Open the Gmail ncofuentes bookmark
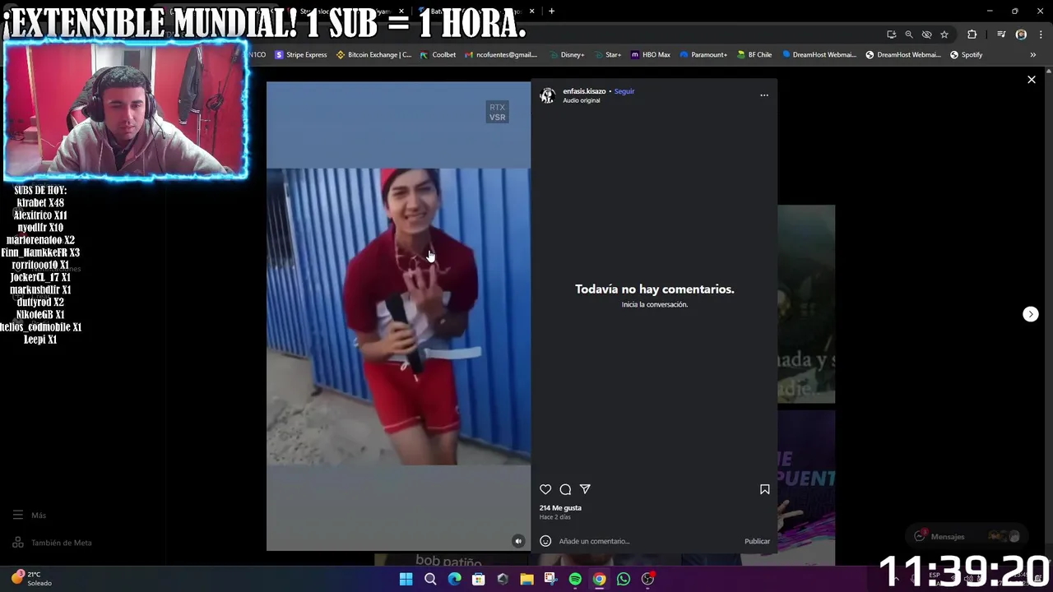The width and height of the screenshot is (1053, 592). (501, 55)
